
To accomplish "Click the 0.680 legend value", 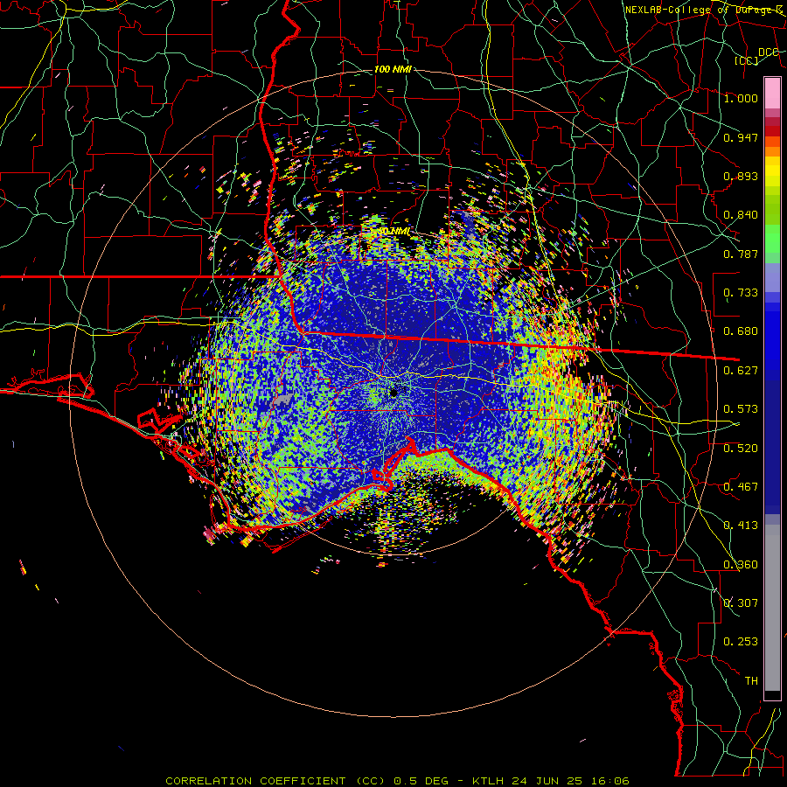I will coord(741,331).
